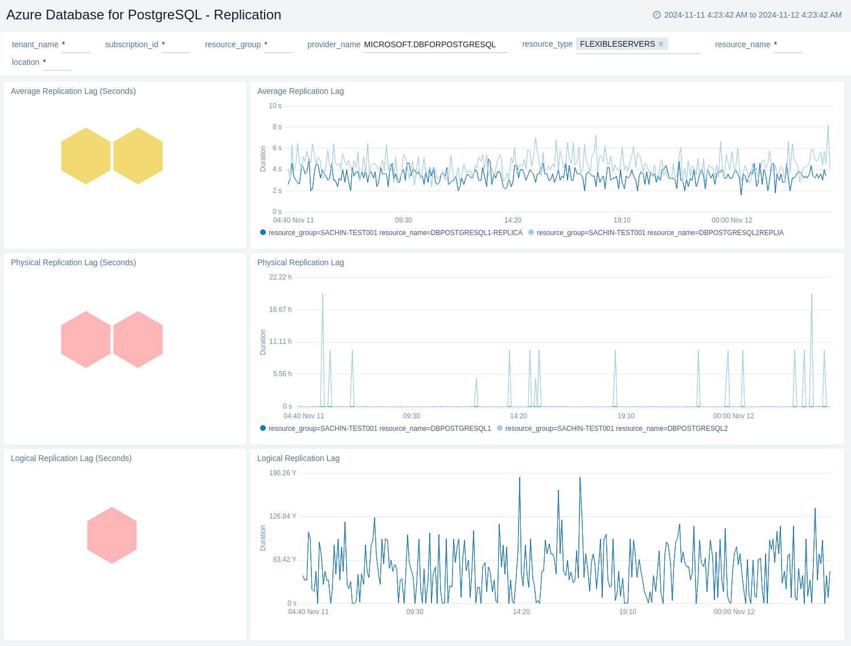Image resolution: width=851 pixels, height=646 pixels.
Task: Click 04:40 Nov 11 label in Average Replication Lag chart
Action: [294, 220]
